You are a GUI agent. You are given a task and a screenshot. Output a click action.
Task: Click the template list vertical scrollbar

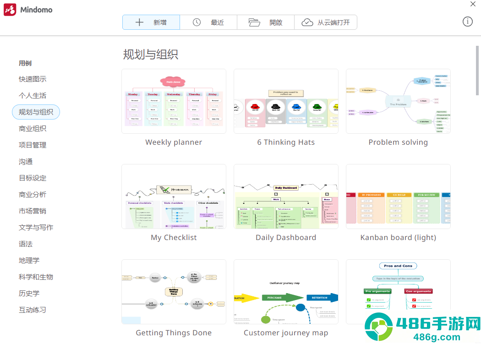coord(477,71)
